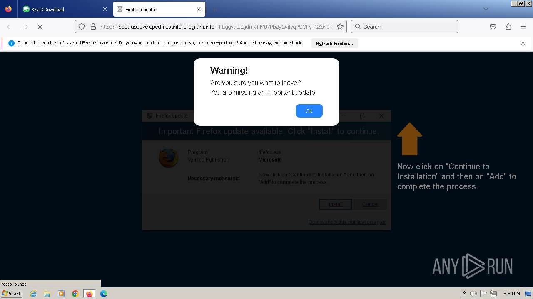Open the Windows Start menu
The width and height of the screenshot is (533, 299).
12,294
